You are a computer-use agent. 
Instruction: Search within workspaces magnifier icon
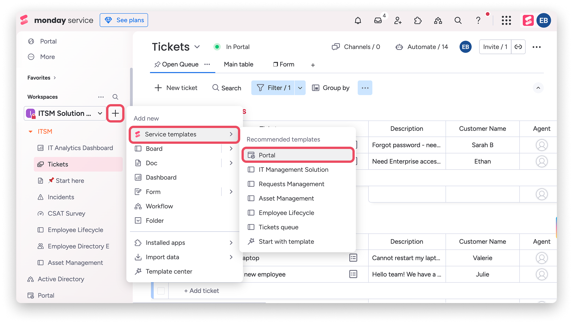pos(115,97)
